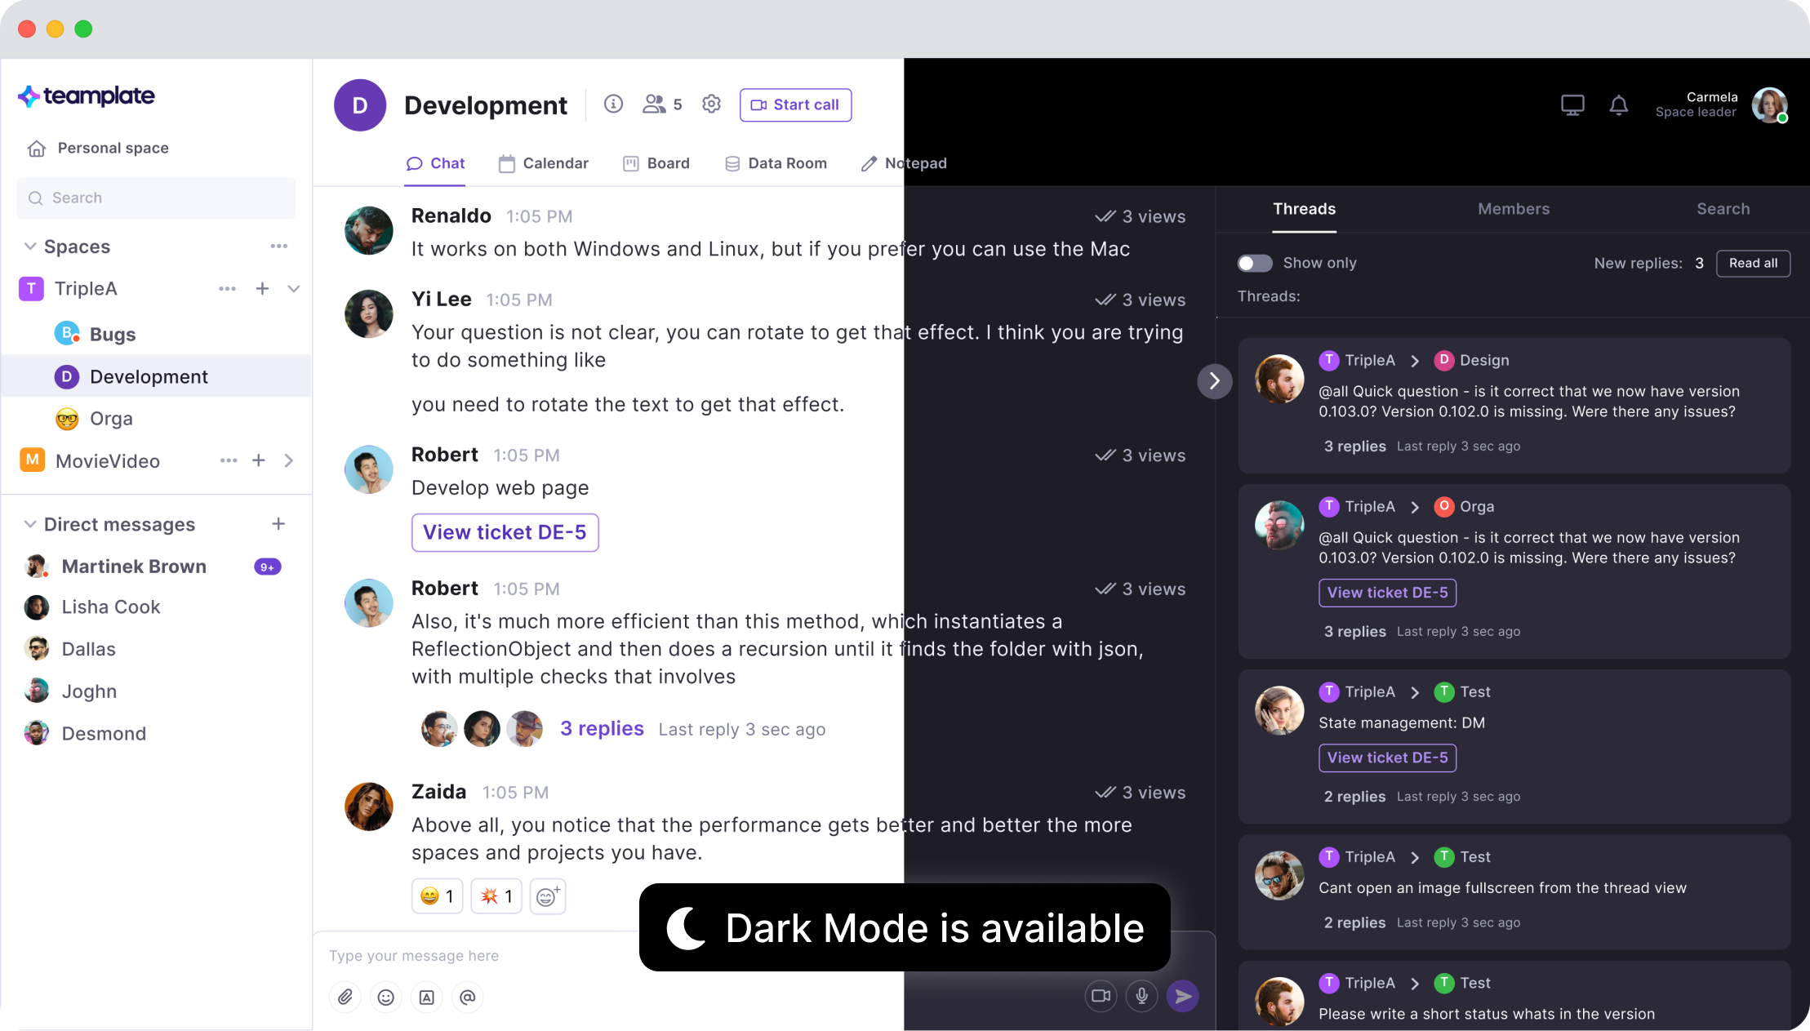Attach a file with paperclip icon
This screenshot has width=1810, height=1031.
coord(345,997)
